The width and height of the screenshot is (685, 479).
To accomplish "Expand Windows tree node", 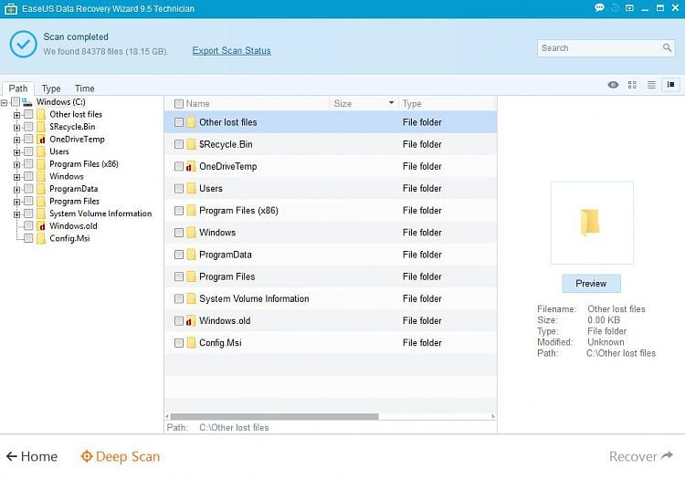I will pos(16,177).
